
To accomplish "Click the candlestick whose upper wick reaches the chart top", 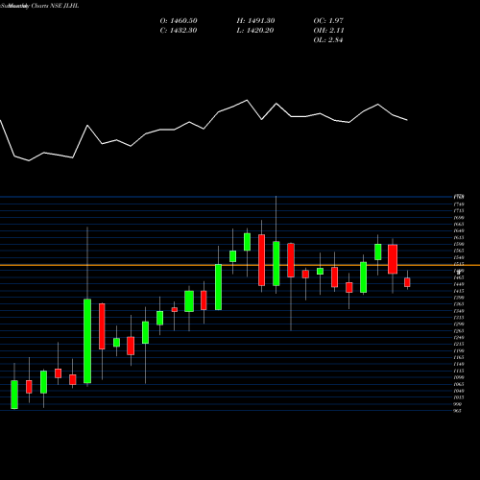I will click(276, 263).
